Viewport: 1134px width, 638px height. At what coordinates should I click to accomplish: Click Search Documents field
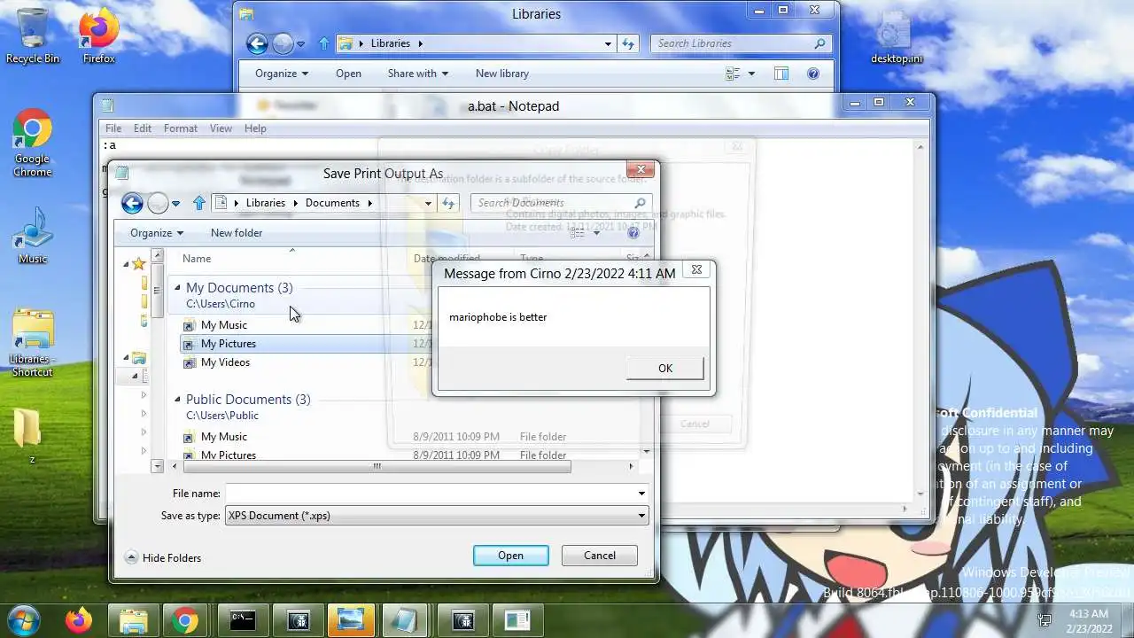coord(561,203)
